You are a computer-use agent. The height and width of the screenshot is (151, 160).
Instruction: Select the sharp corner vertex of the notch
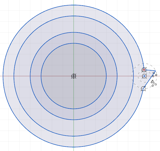[x=156, y=71]
